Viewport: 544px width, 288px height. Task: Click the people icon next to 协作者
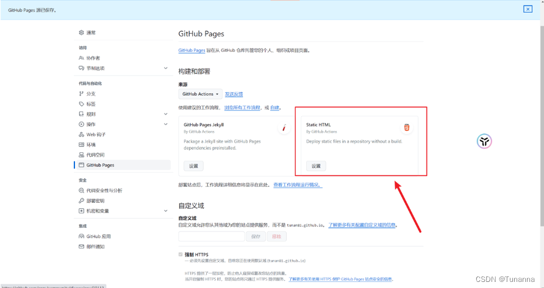(x=81, y=58)
